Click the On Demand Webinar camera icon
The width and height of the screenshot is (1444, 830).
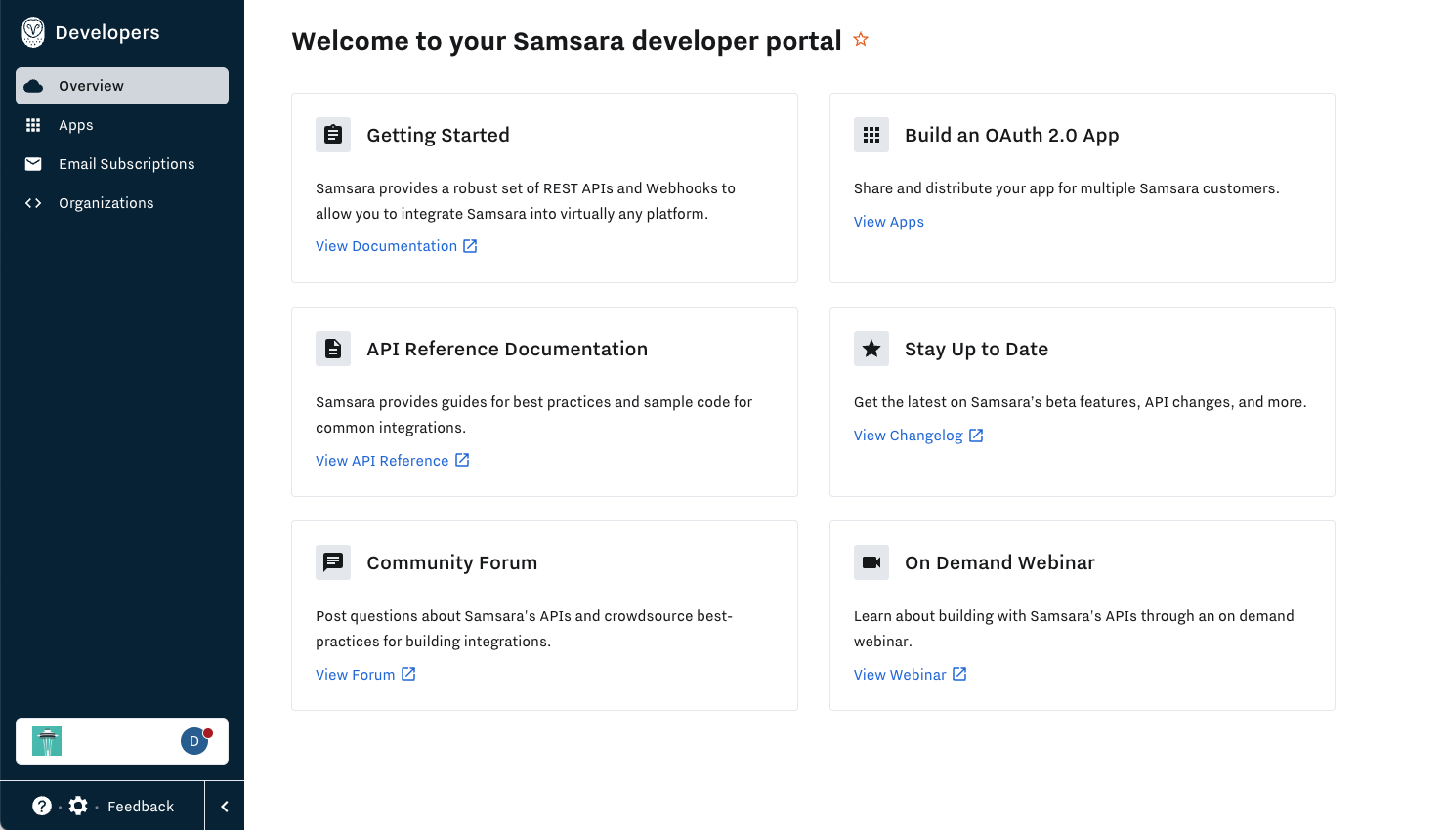[871, 562]
